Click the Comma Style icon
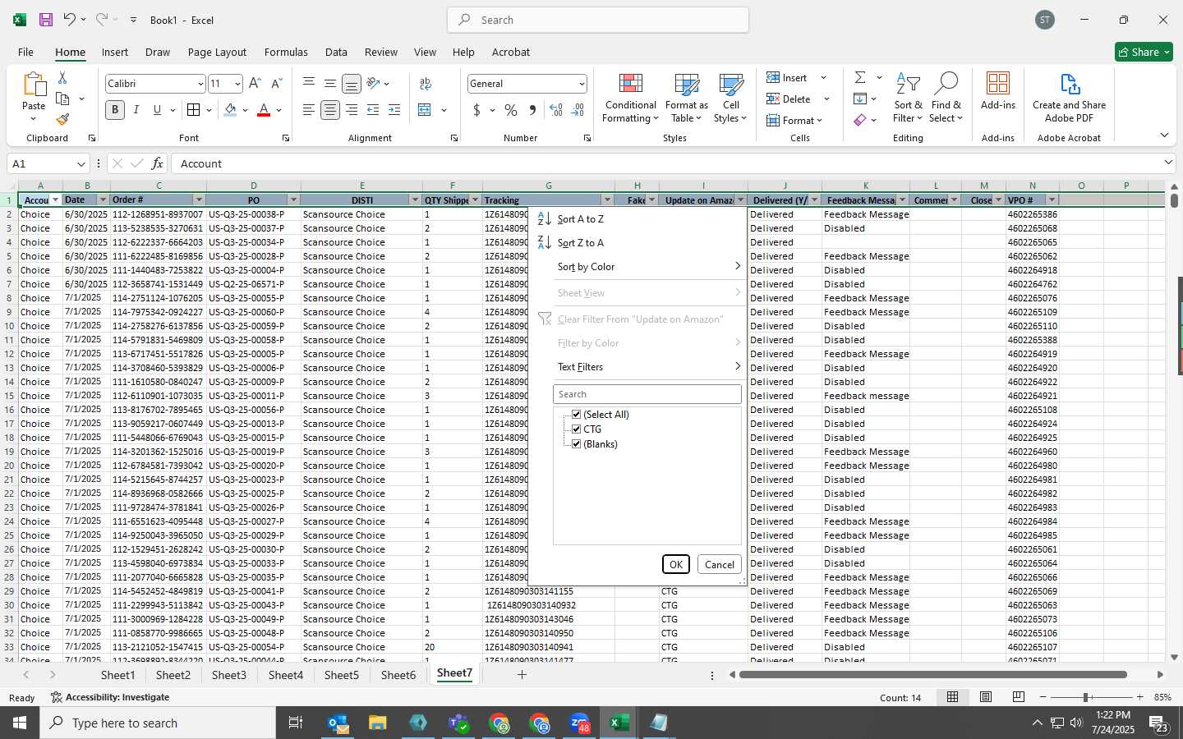 click(532, 110)
